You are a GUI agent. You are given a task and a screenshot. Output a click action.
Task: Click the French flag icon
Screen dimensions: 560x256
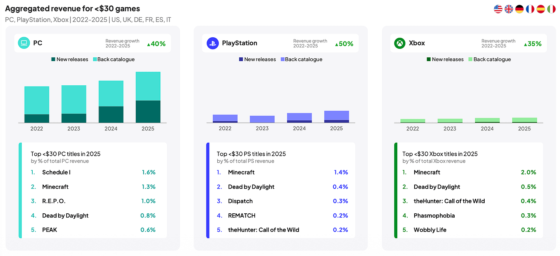tap(530, 9)
